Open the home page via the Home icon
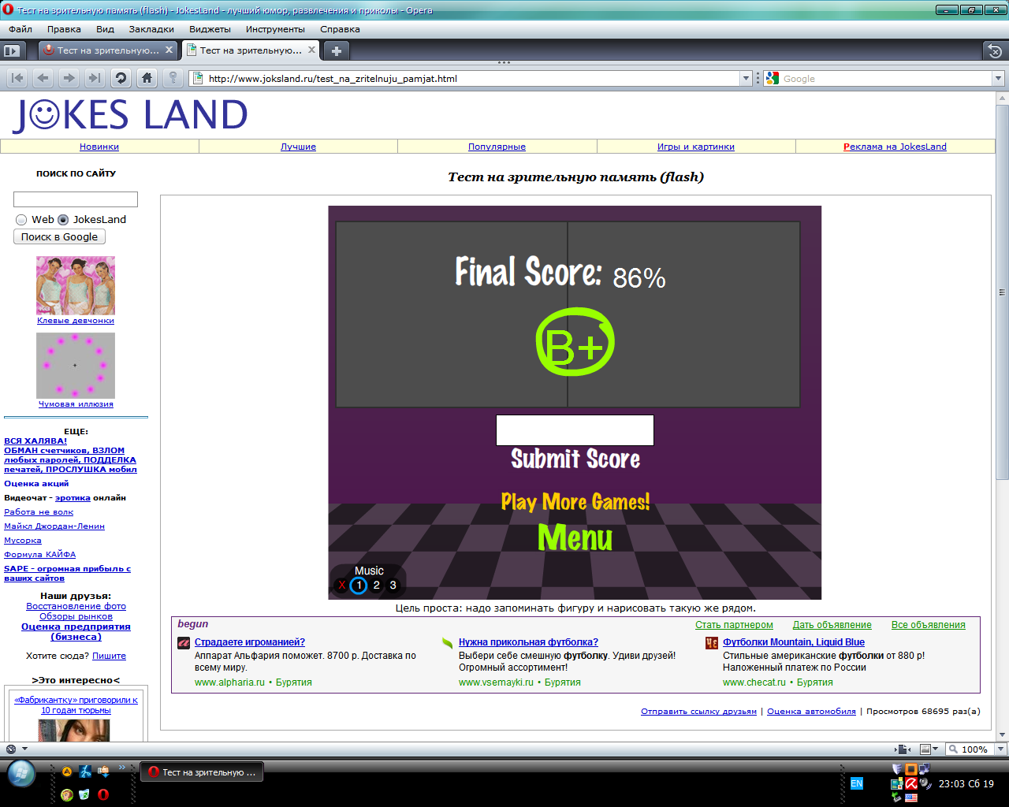 147,78
